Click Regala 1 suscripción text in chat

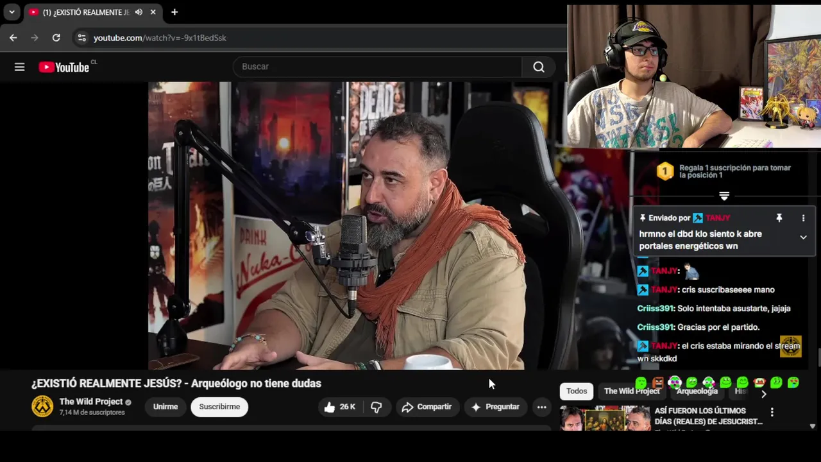click(x=735, y=171)
